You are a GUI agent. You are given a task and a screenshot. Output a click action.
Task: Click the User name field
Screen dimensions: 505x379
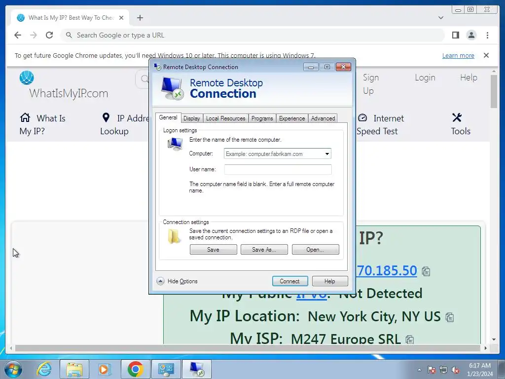point(278,170)
